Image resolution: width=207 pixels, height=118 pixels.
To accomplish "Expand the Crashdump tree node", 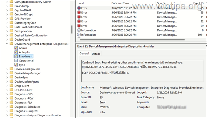I will tap(7, 6).
